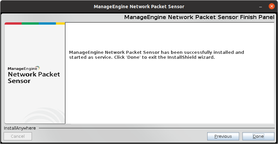
Task: Click the window title bar text
Action: 139,6
